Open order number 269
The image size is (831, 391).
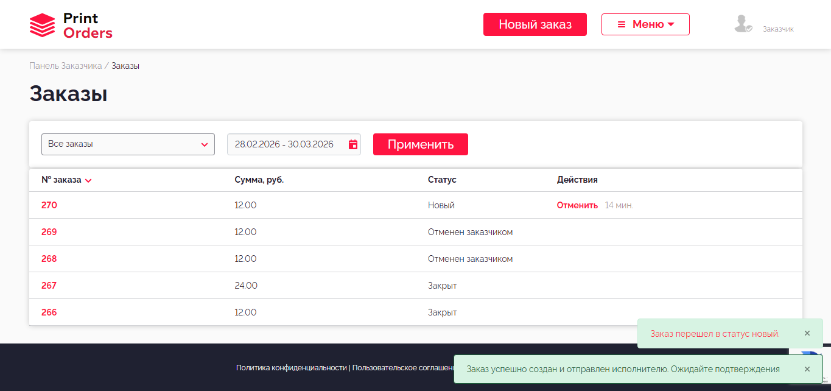click(x=49, y=232)
